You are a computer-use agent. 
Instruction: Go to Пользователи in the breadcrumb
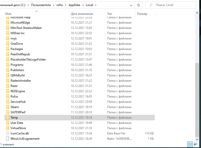click(41, 5)
